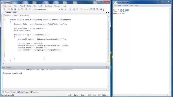The height and width of the screenshot is (97, 173).
Task: Pin the Build Output panel
Action: (107, 67)
